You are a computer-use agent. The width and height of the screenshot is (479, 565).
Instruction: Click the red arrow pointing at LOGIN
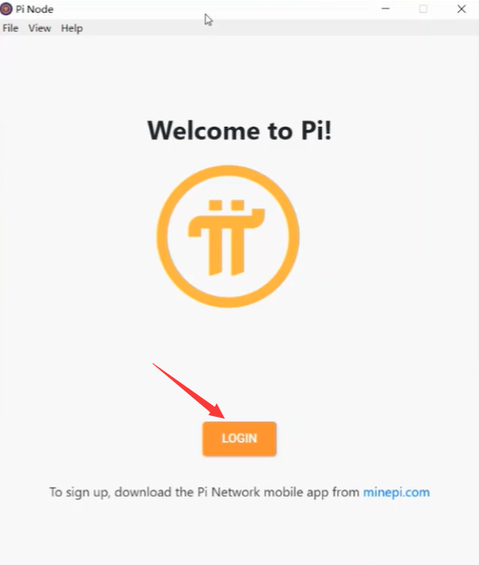coord(188,390)
